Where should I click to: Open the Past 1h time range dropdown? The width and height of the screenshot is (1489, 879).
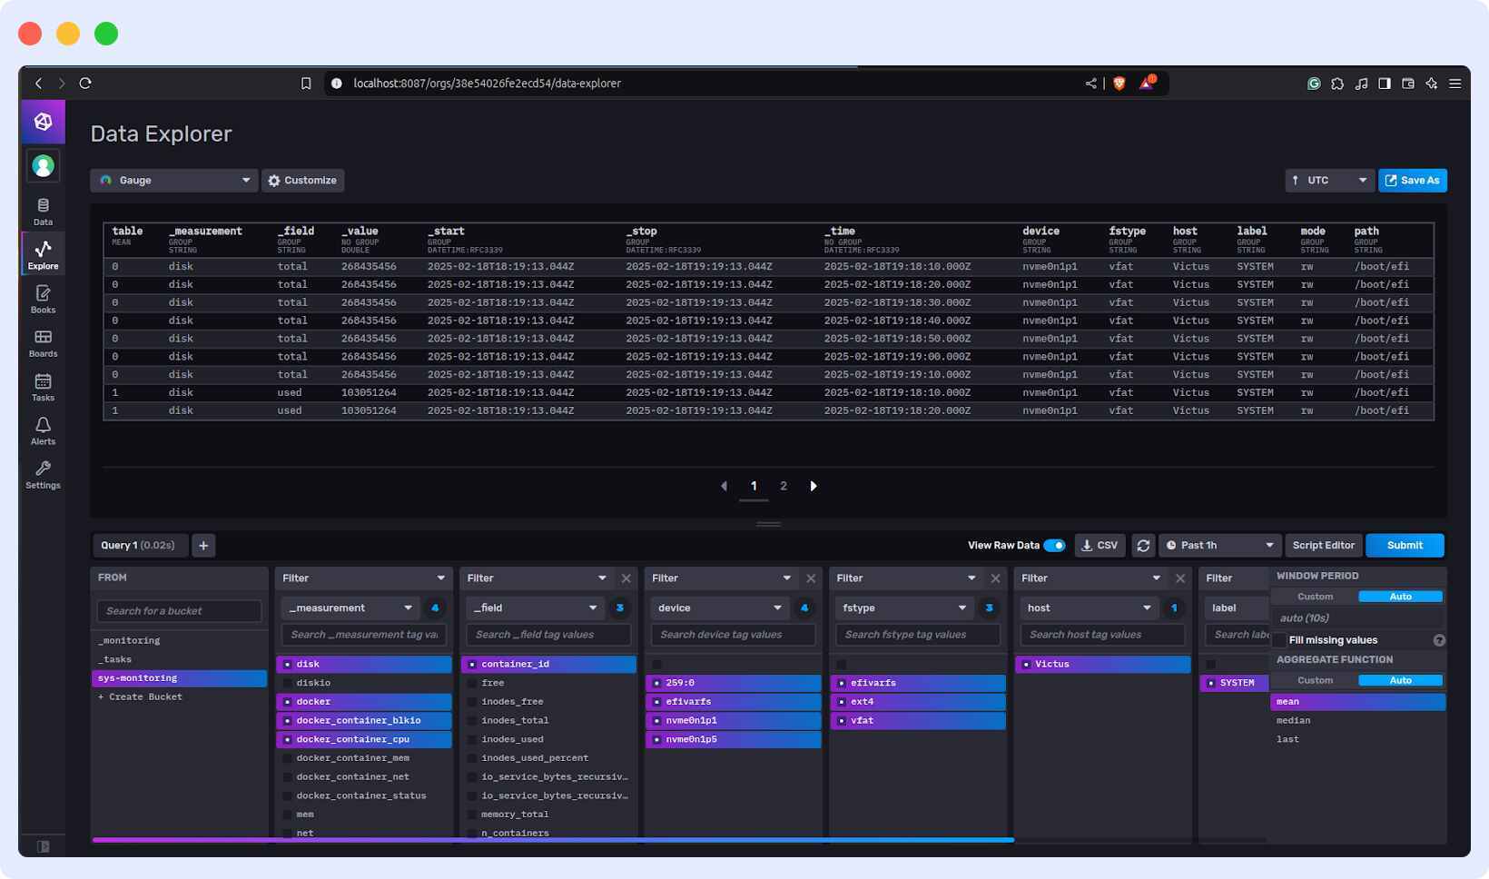coord(1219,545)
